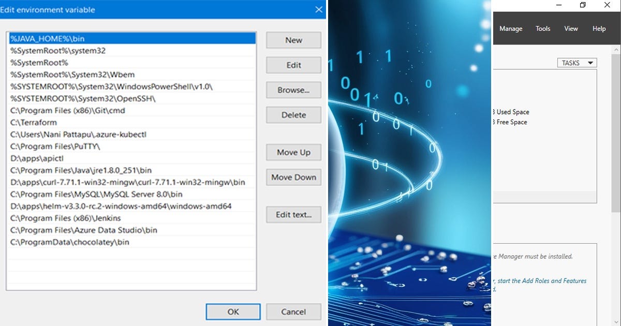Delete the selected path entry

(293, 115)
